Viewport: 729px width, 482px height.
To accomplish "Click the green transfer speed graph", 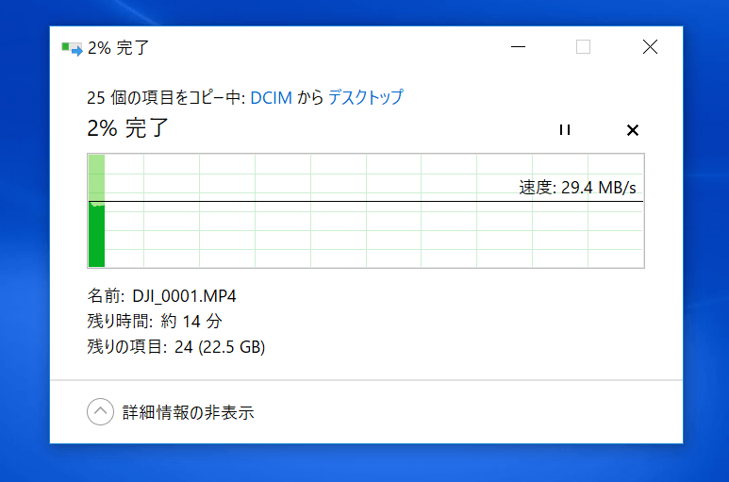I will tap(366, 210).
